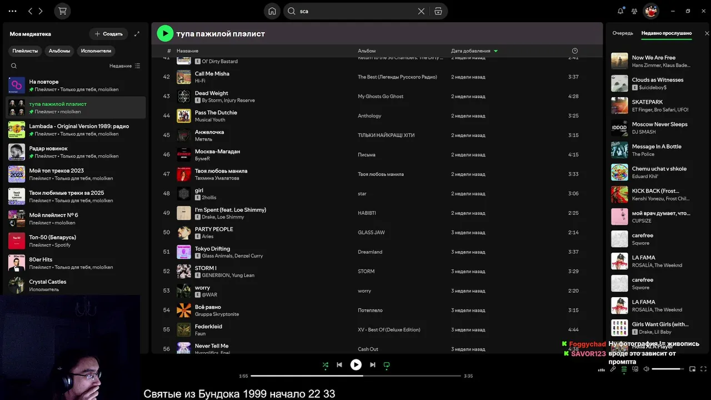Open the На повторе playlist
The height and width of the screenshot is (400, 711).
tap(76, 85)
